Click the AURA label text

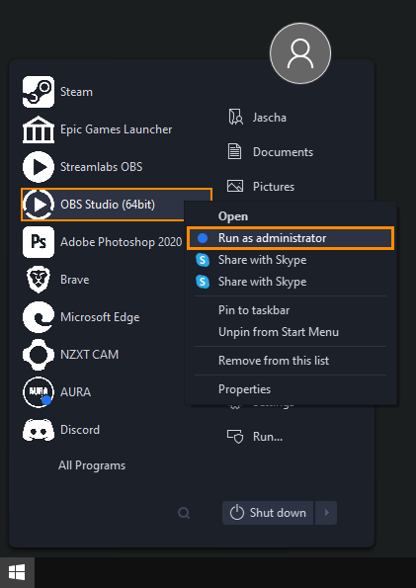[x=75, y=392]
